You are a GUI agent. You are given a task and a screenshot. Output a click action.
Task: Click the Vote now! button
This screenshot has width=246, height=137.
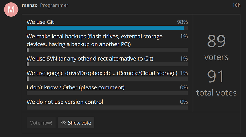point(41,123)
